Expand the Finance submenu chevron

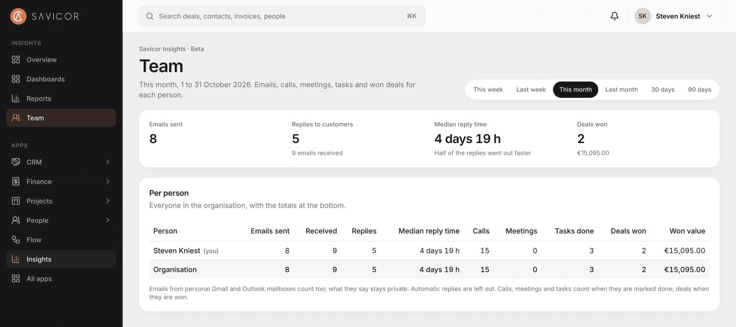108,181
